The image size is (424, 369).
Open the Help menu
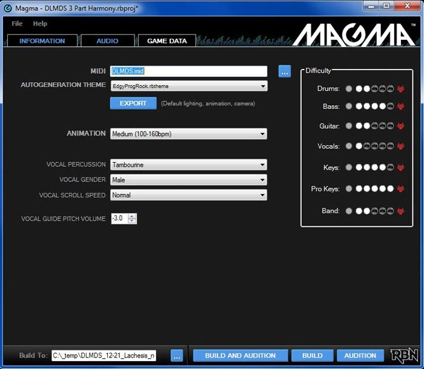pyautogui.click(x=40, y=24)
